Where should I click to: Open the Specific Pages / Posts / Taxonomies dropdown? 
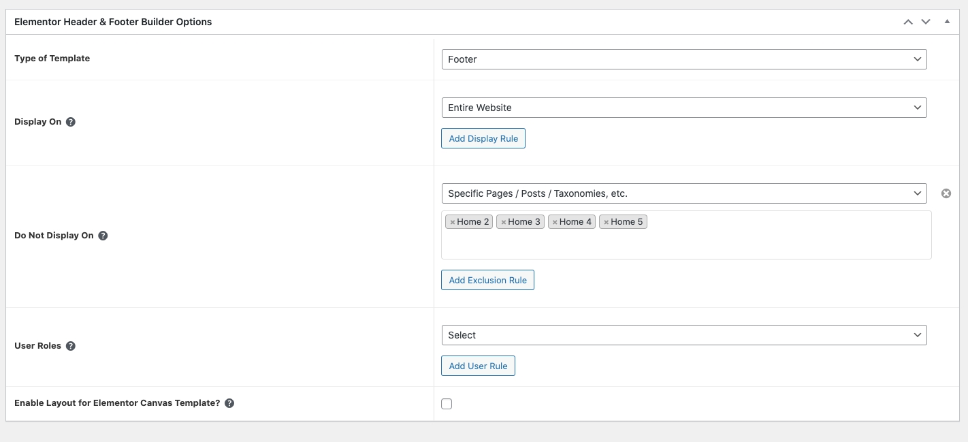pyautogui.click(x=683, y=193)
